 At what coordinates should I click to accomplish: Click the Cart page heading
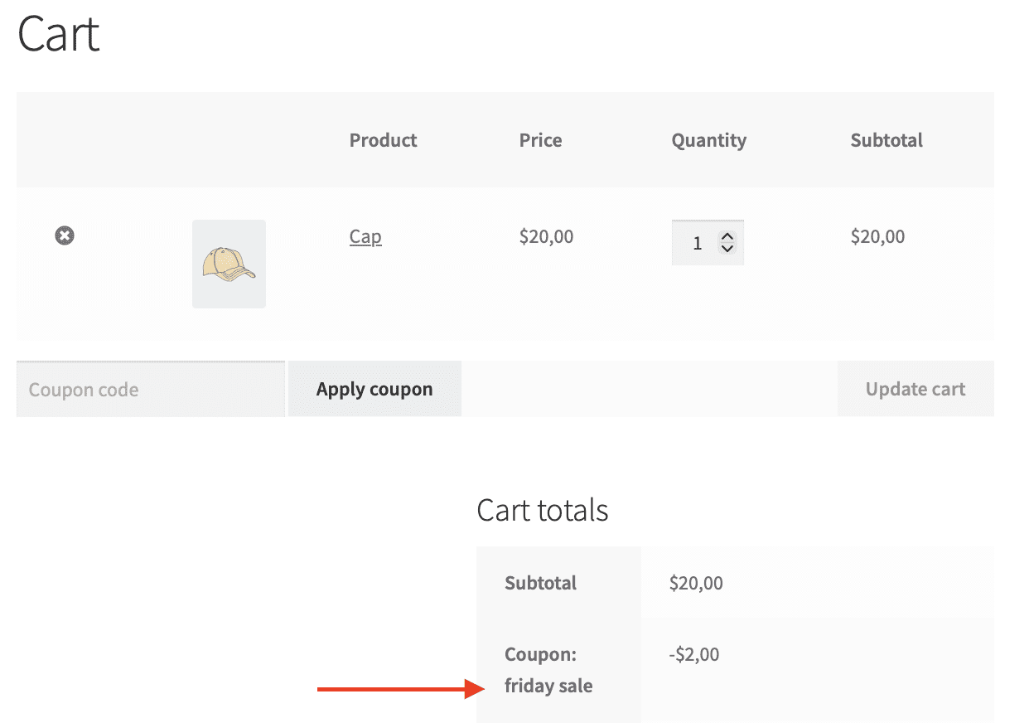click(59, 35)
